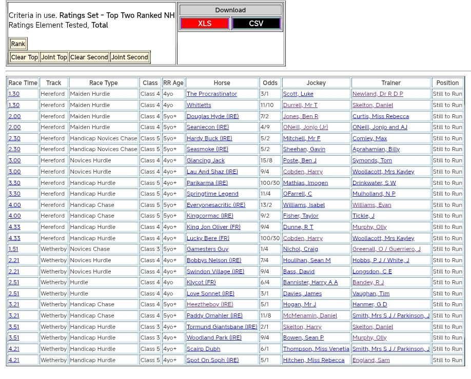The image size is (471, 379).
Task: Filter by Clear Top ranking
Action: (x=25, y=57)
